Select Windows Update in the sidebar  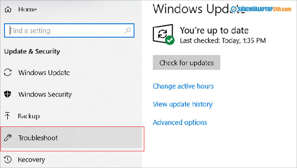click(x=44, y=73)
